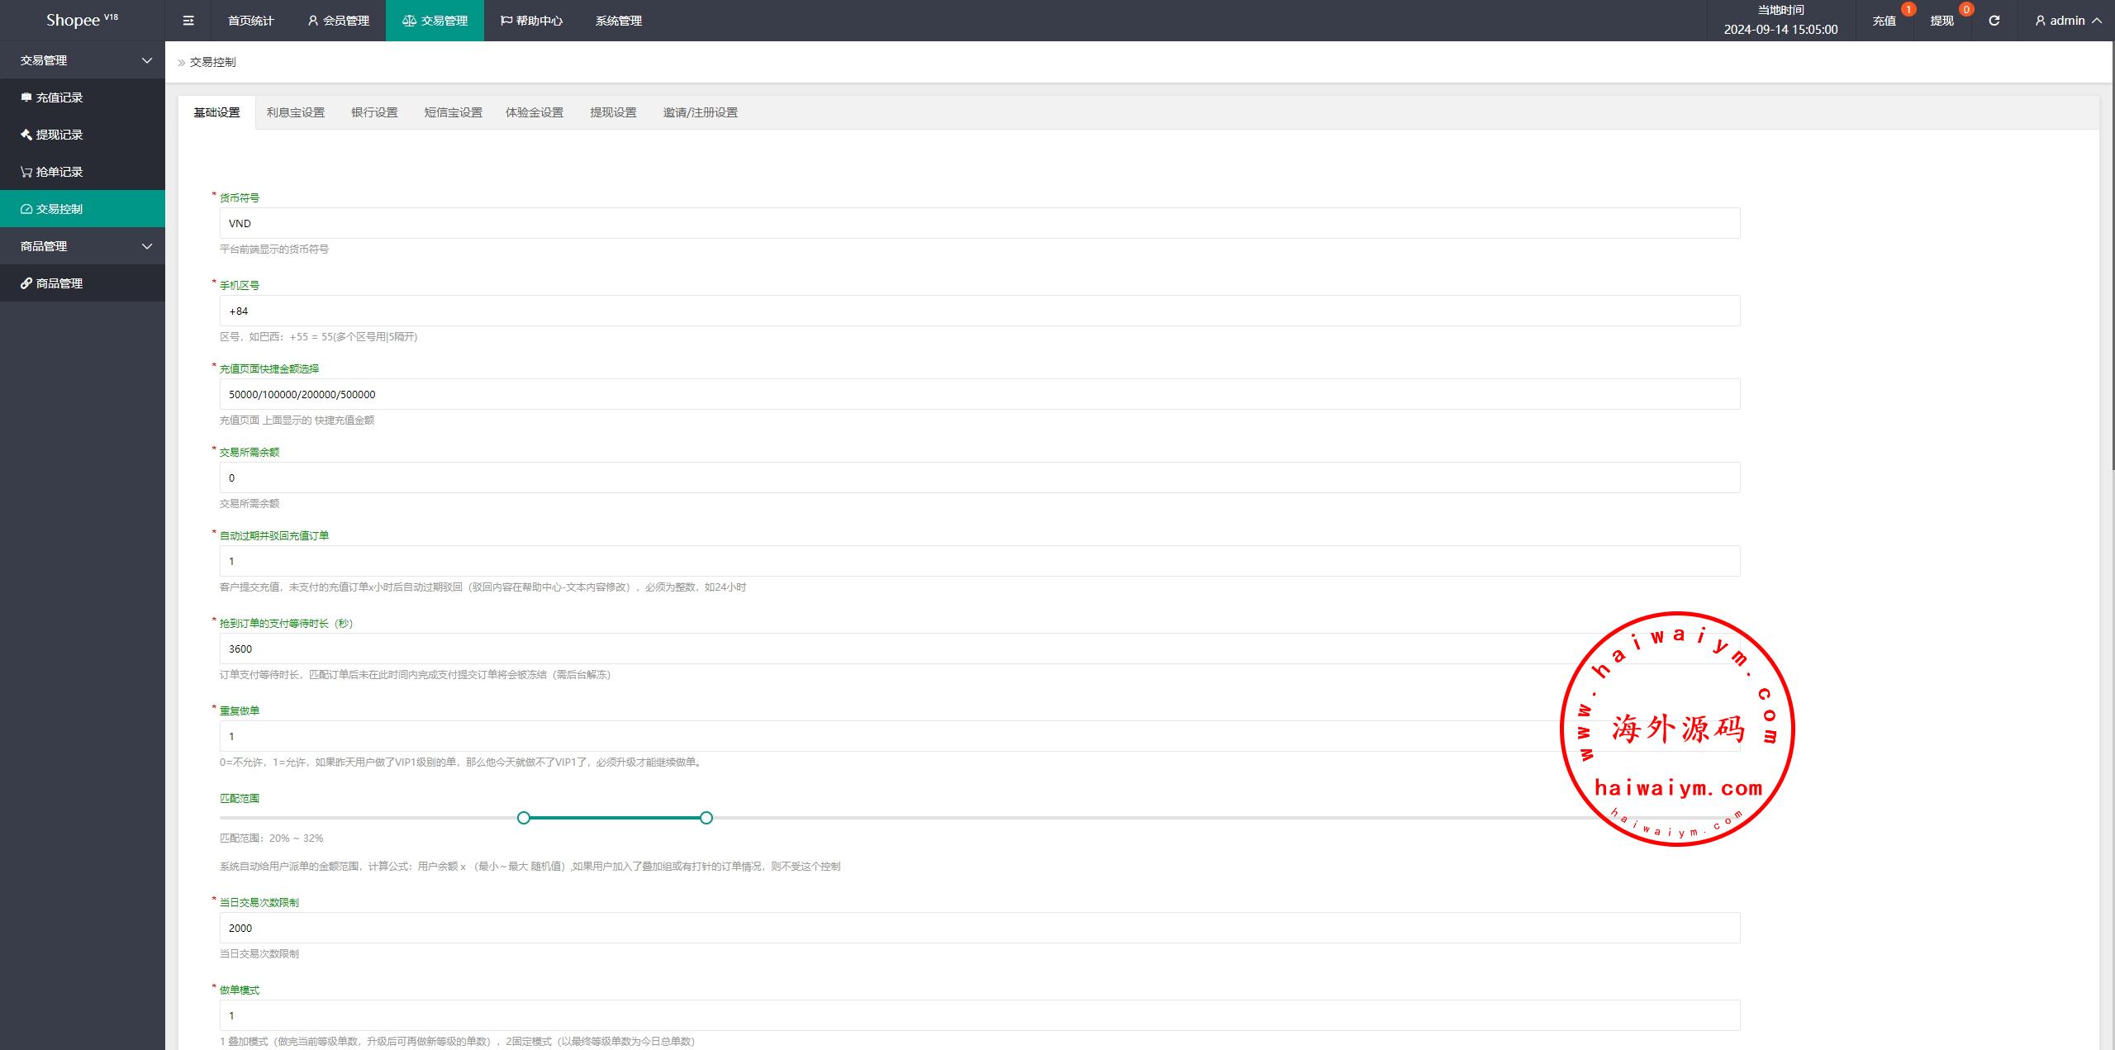The width and height of the screenshot is (2115, 1050).
Task: Open 商品管理 link item in sidebar
Action: (x=59, y=283)
